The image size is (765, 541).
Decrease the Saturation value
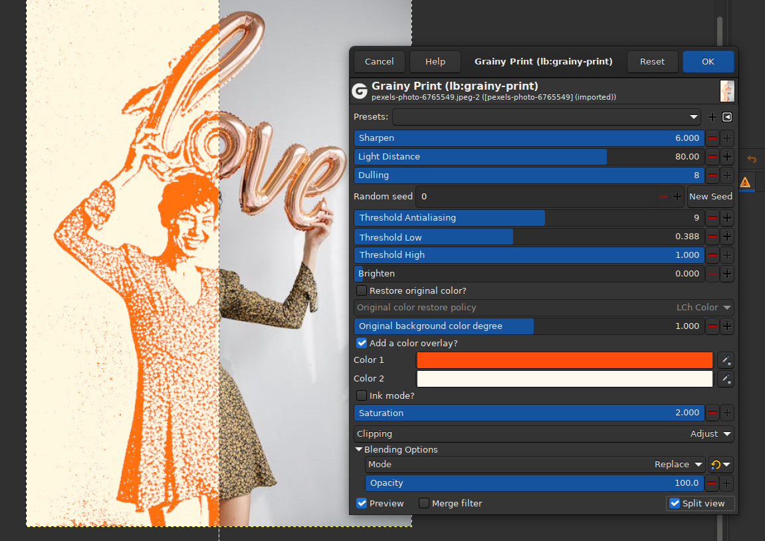pyautogui.click(x=712, y=413)
